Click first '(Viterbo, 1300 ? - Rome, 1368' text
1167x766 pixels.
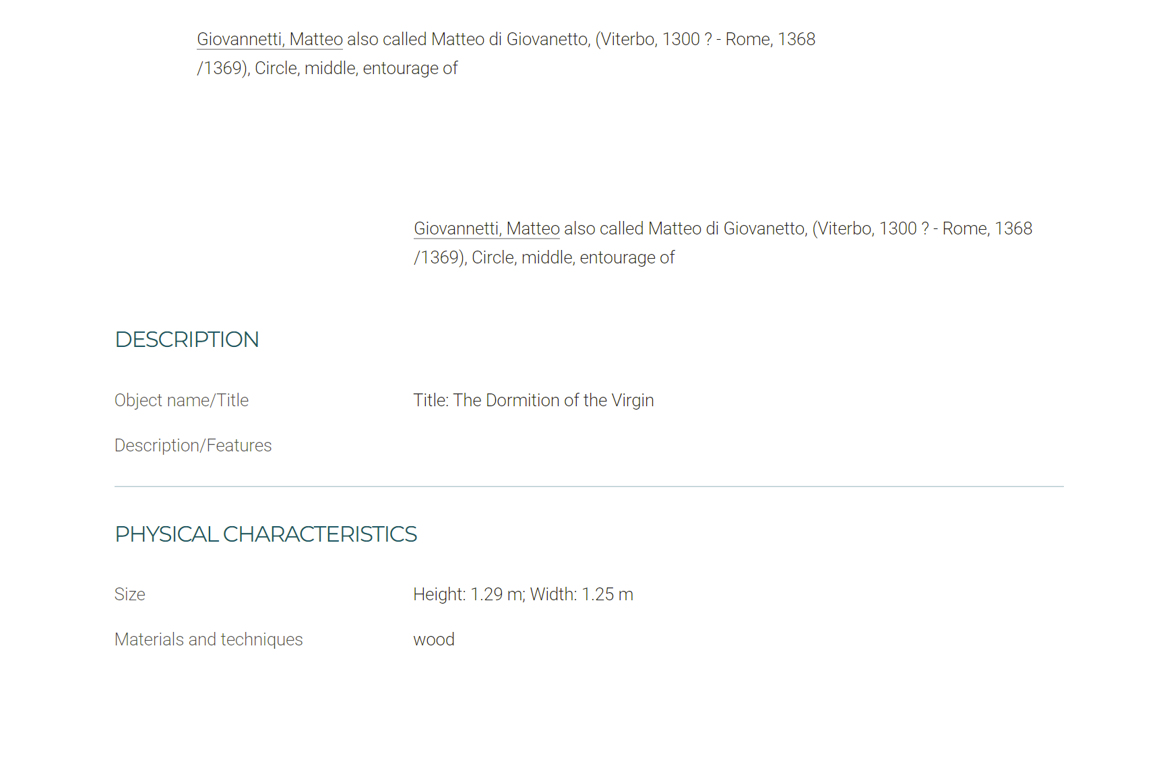pos(705,39)
